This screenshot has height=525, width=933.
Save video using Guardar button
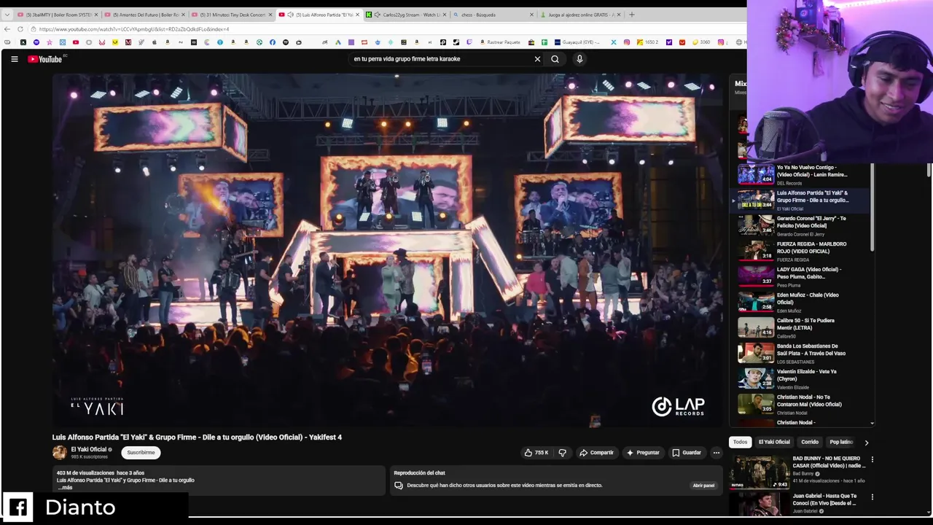(x=687, y=453)
